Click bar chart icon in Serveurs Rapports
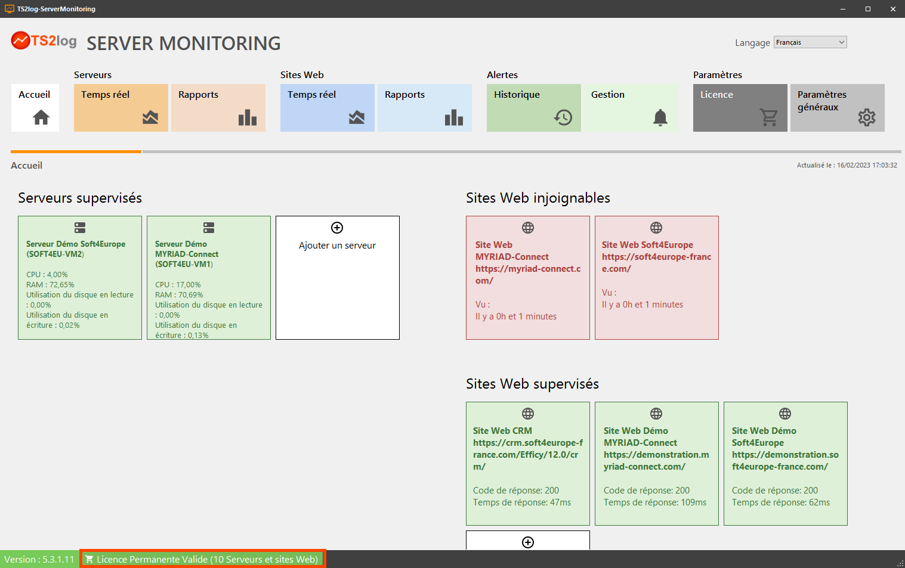 pos(248,117)
